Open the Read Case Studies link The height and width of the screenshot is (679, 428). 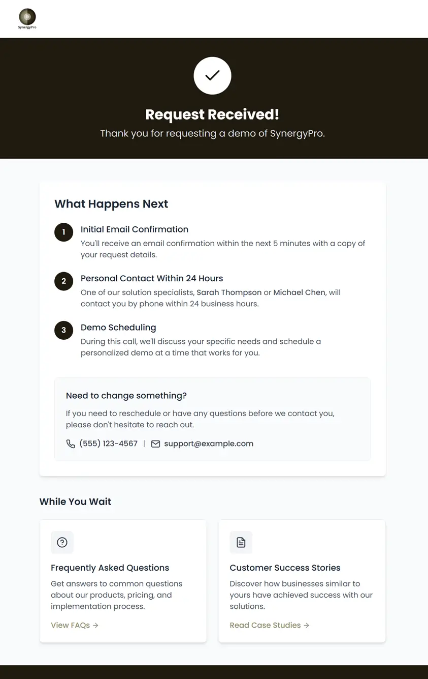[x=269, y=625]
